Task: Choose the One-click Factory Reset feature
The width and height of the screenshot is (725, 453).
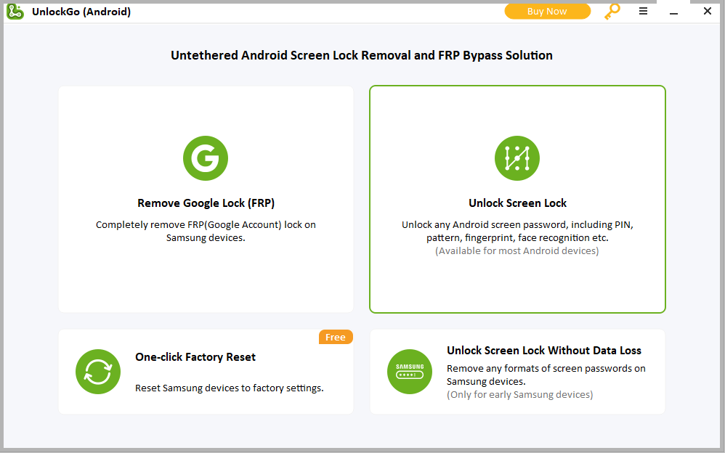Action: 206,372
